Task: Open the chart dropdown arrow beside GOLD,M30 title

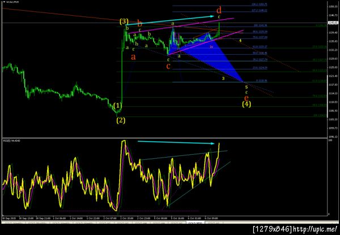Action: click(x=4, y=2)
